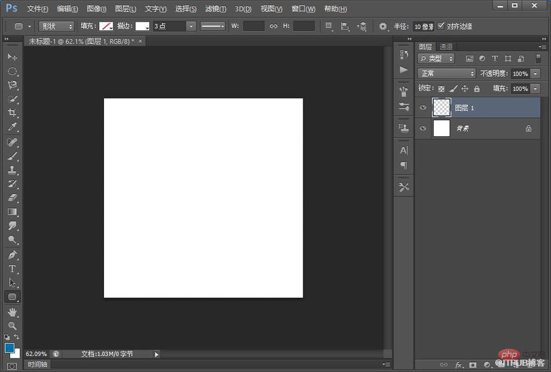Expand the 不透明度 opacity dropdown arrow

(x=535, y=74)
